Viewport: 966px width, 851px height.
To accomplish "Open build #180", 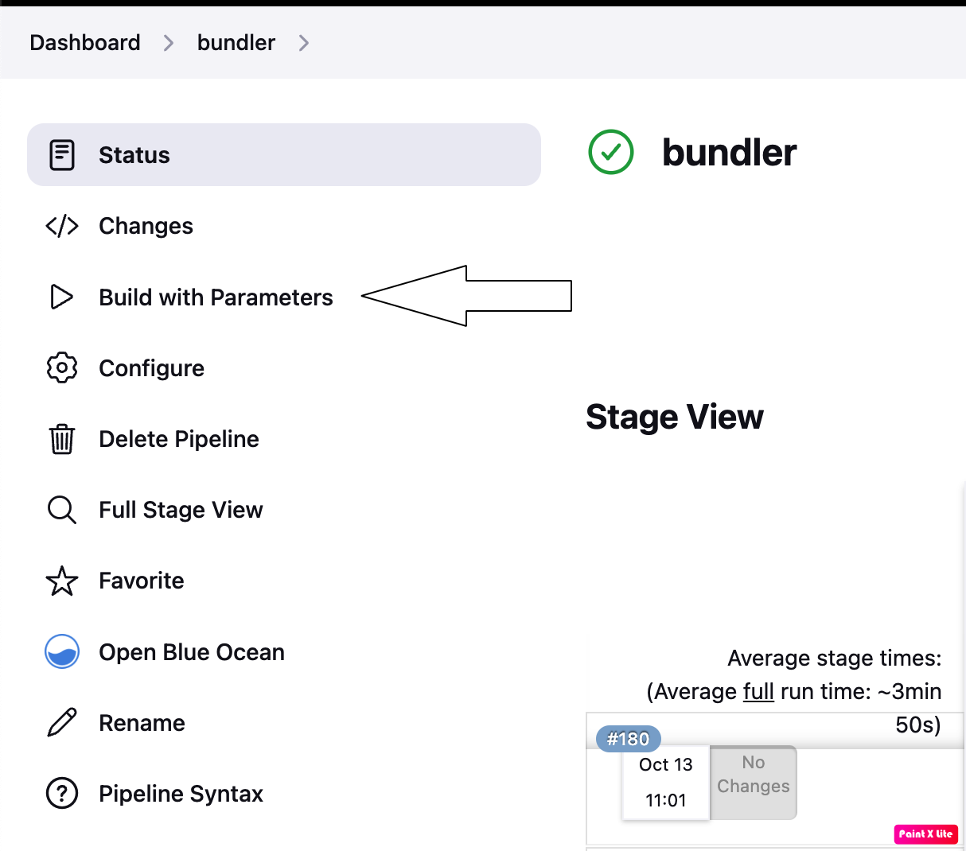I will click(x=628, y=738).
